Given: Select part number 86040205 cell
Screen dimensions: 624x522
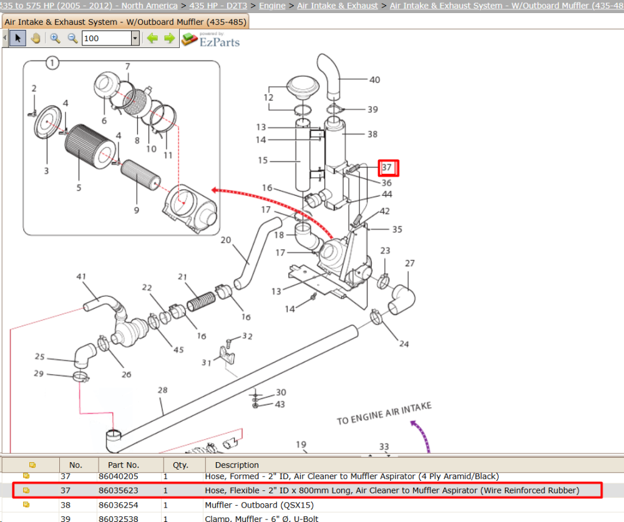Looking at the screenshot, I should click(118, 476).
